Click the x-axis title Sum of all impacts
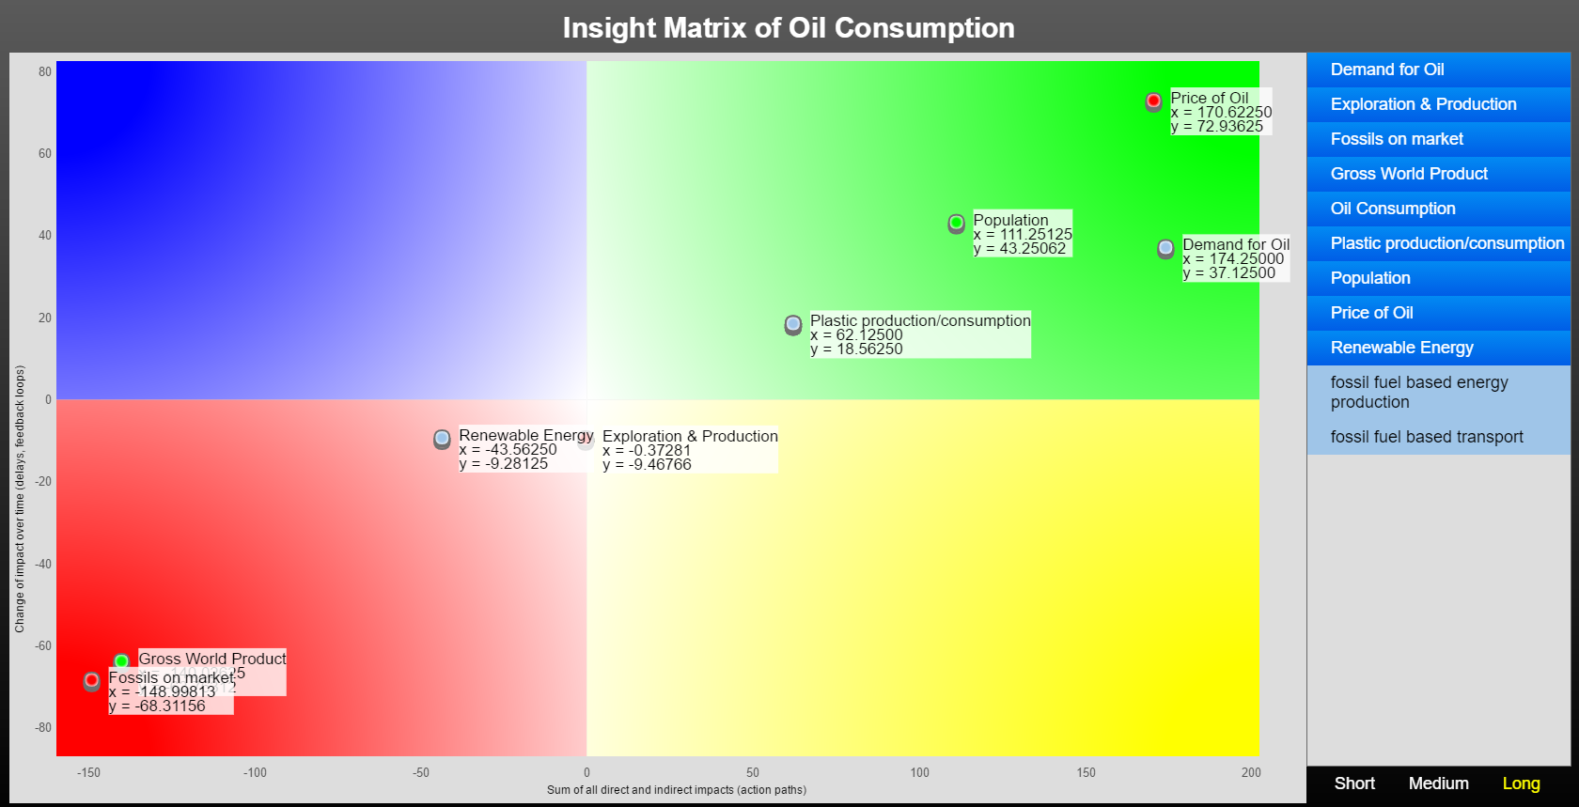The width and height of the screenshot is (1579, 807). tap(677, 790)
